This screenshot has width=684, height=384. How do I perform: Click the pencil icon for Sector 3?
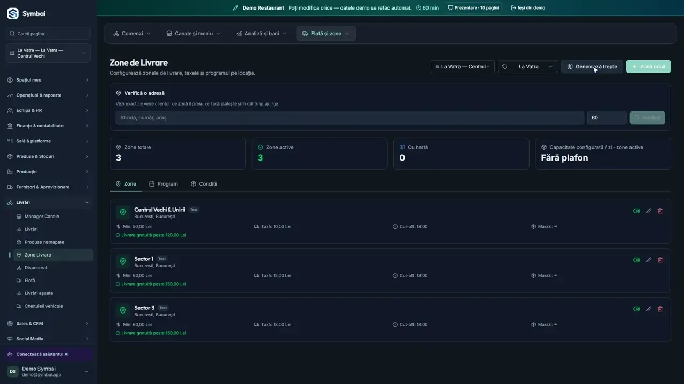tap(649, 309)
